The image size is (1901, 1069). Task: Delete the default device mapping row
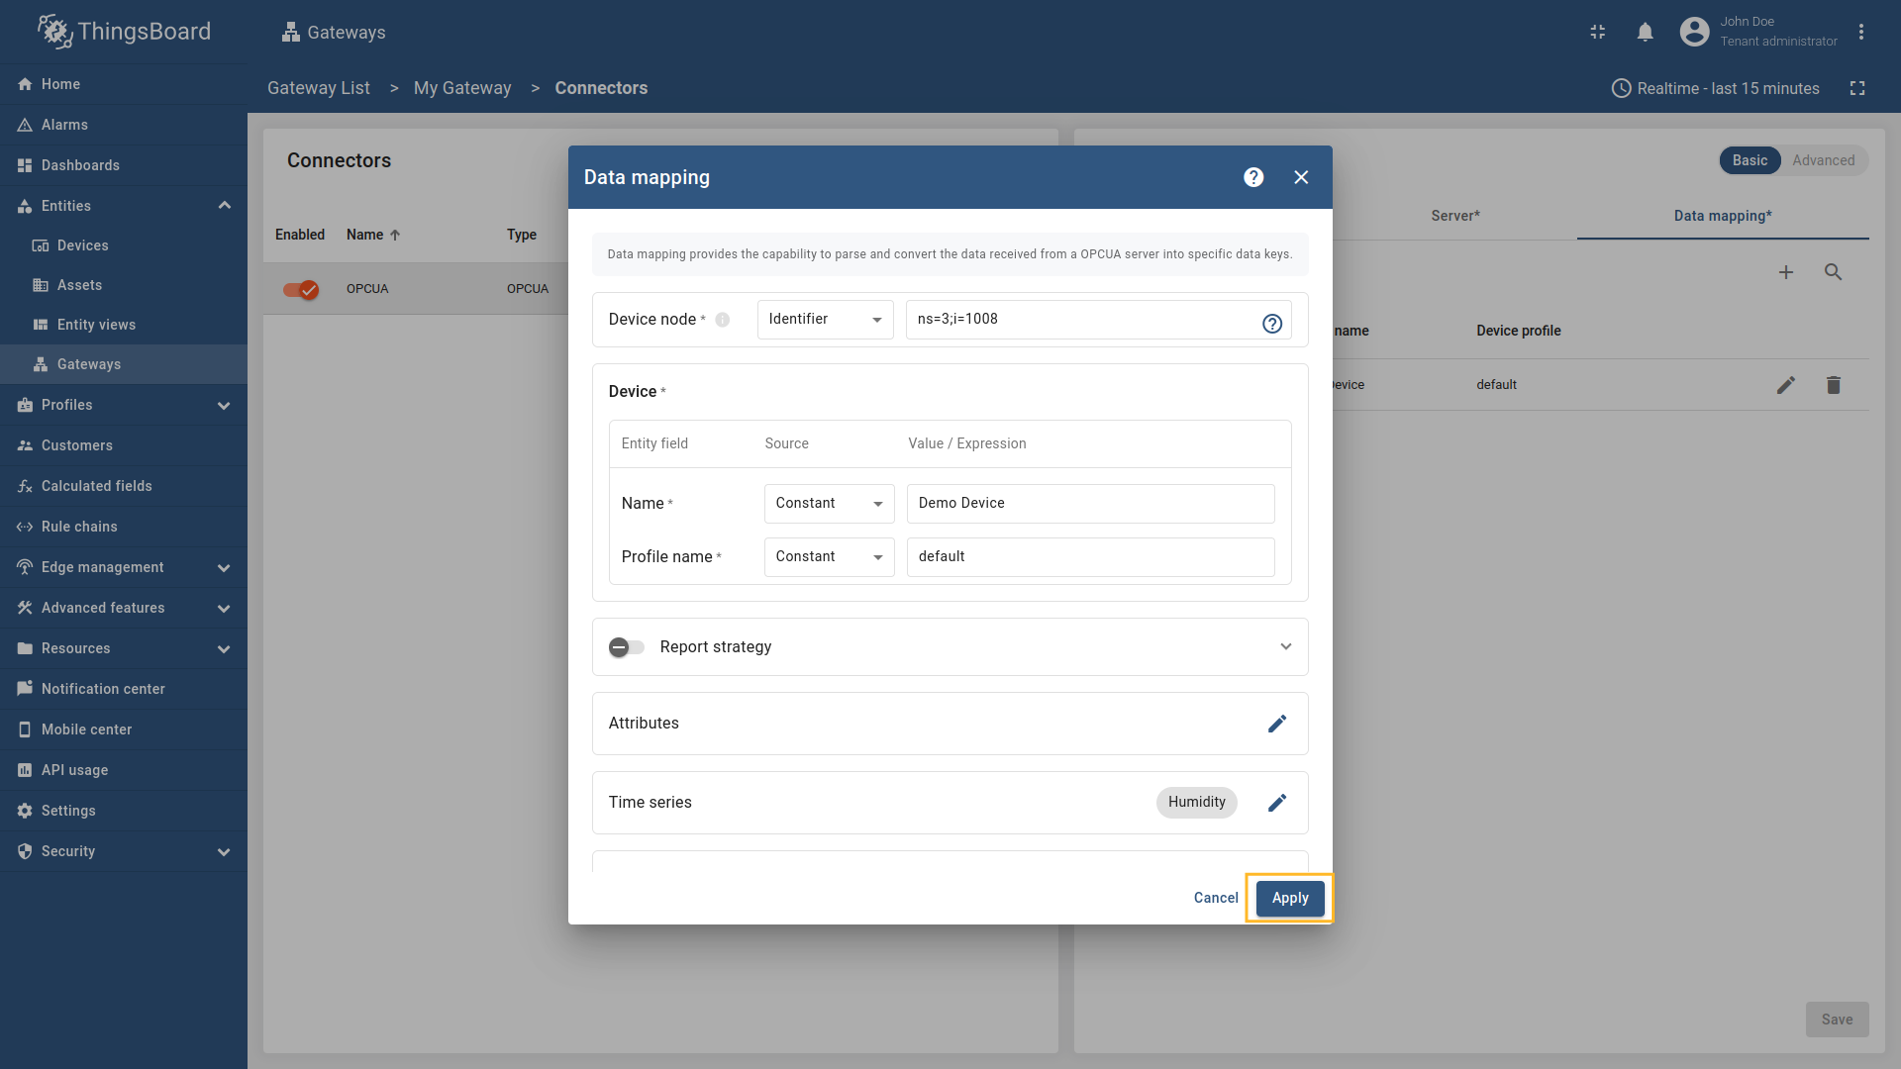click(x=1833, y=385)
